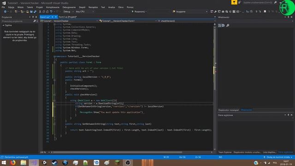The image size is (295, 166).
Task: Collapse the class Form1 code region
Action: (54, 62)
